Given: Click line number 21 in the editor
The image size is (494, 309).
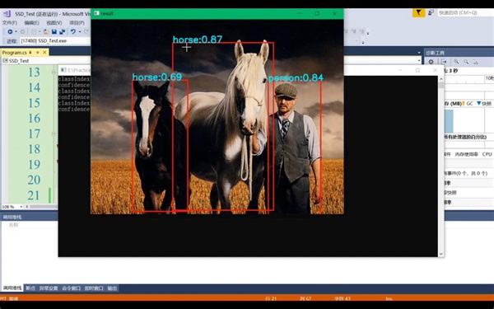Looking at the screenshot, I should coord(34,195).
